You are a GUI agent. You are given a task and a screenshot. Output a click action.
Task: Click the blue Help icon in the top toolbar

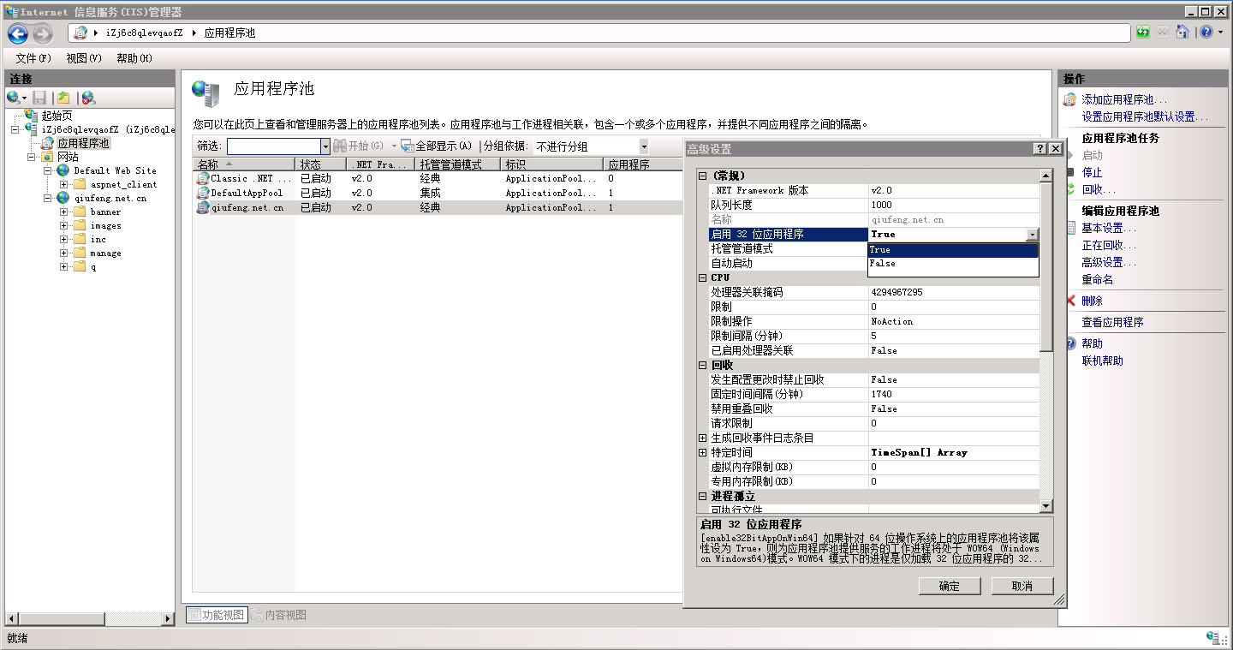point(1206,33)
